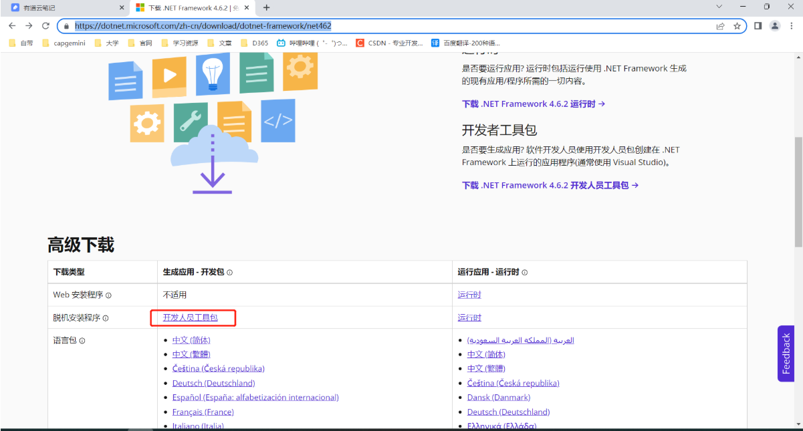
Task: Click info icon beside 运行应用 - 运行时
Action: (x=524, y=273)
